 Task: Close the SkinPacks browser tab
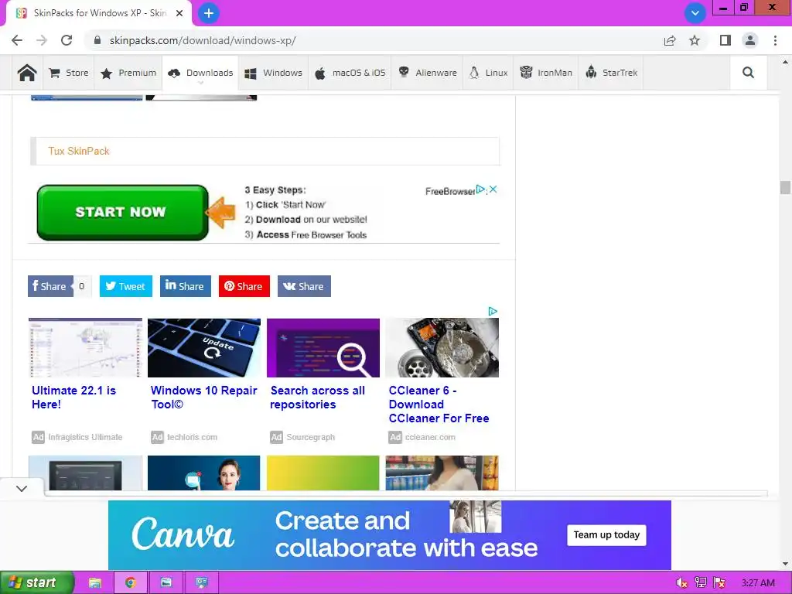[x=179, y=14]
